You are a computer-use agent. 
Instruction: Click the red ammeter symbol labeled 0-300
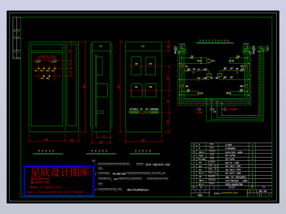(x=225, y=109)
